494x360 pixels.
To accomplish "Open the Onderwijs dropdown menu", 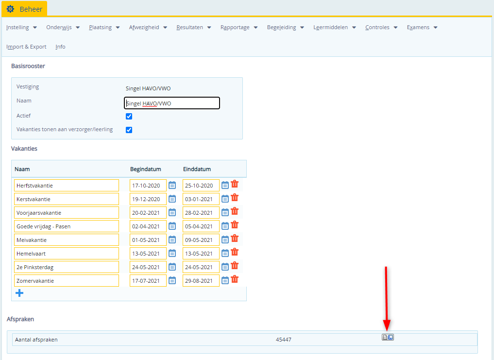I will (x=63, y=27).
